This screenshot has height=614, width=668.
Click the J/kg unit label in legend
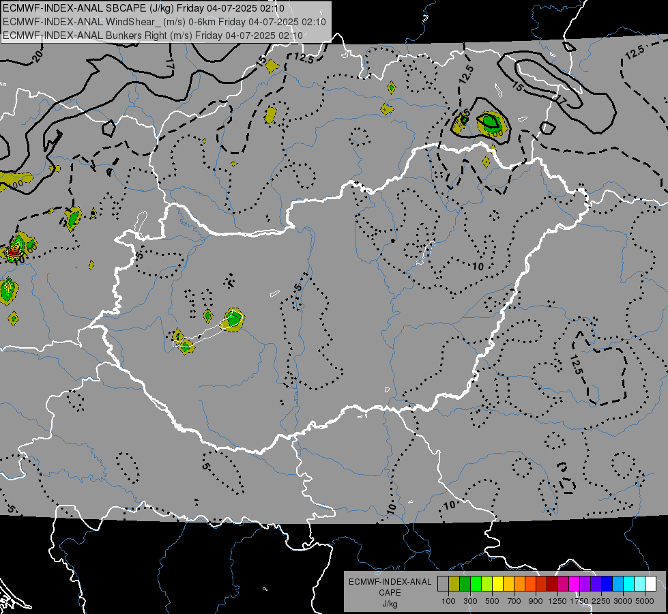390,604
